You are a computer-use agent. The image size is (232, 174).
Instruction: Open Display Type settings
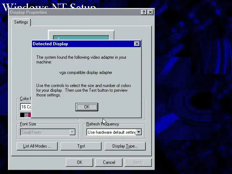125,146
